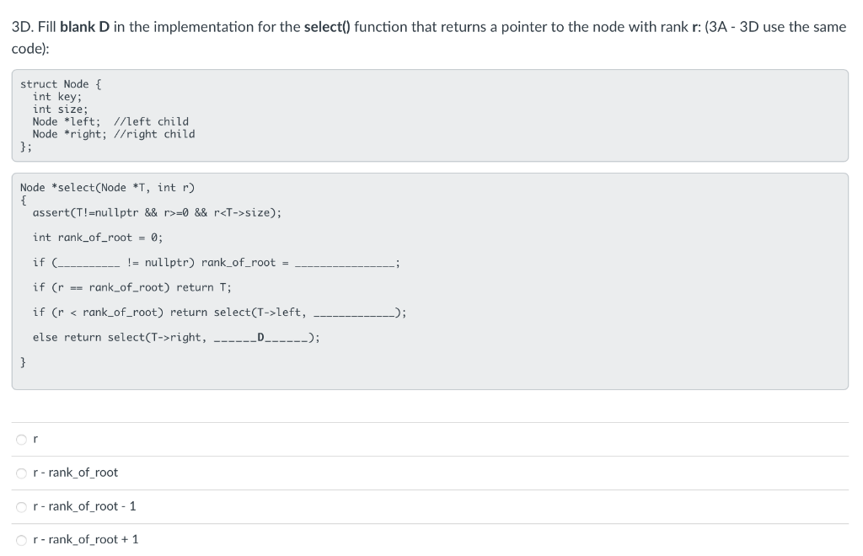The height and width of the screenshot is (556, 863).
Task: Select the radio button for answer "r"
Action: pos(21,439)
